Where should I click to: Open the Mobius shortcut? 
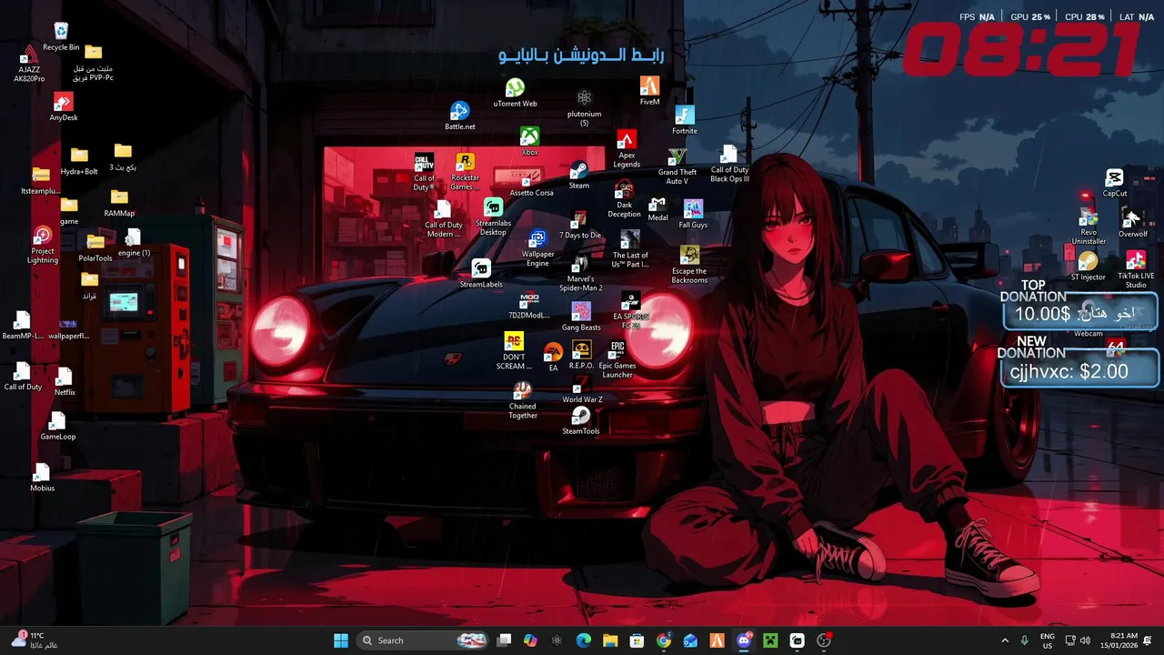pos(42,479)
